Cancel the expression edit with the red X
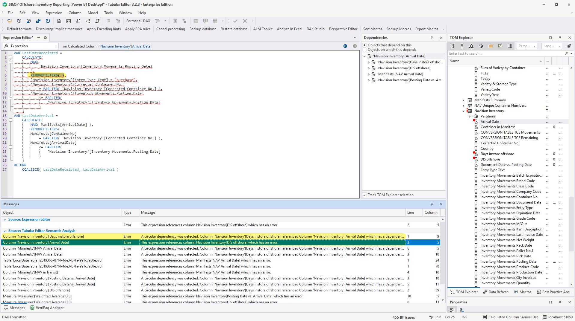The image size is (575, 321). (244, 21)
